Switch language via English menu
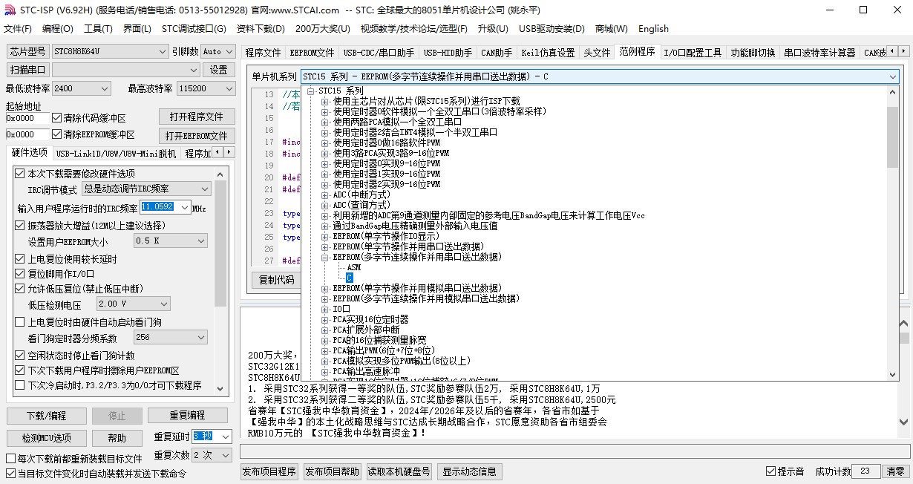The height and width of the screenshot is (484, 913). click(653, 29)
